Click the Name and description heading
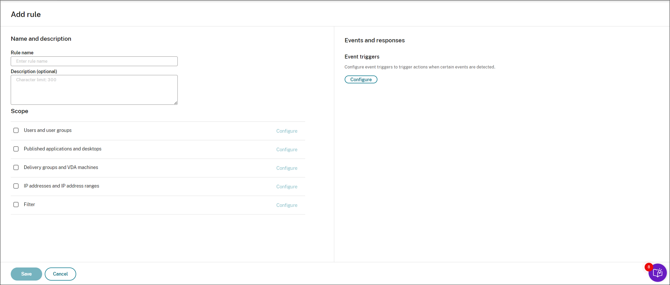This screenshot has width=670, height=285. [x=41, y=39]
